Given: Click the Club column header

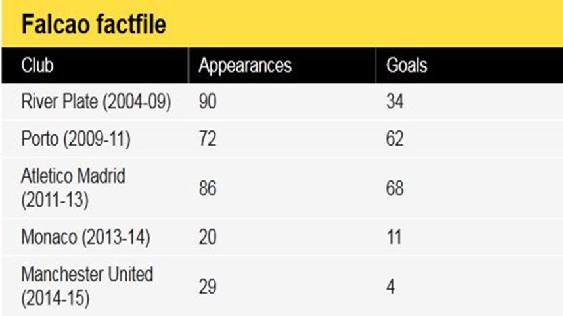Looking at the screenshot, I should [37, 66].
